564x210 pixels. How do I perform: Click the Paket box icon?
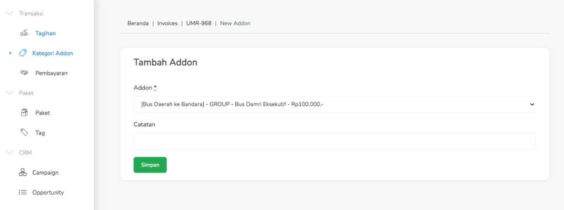point(24,113)
